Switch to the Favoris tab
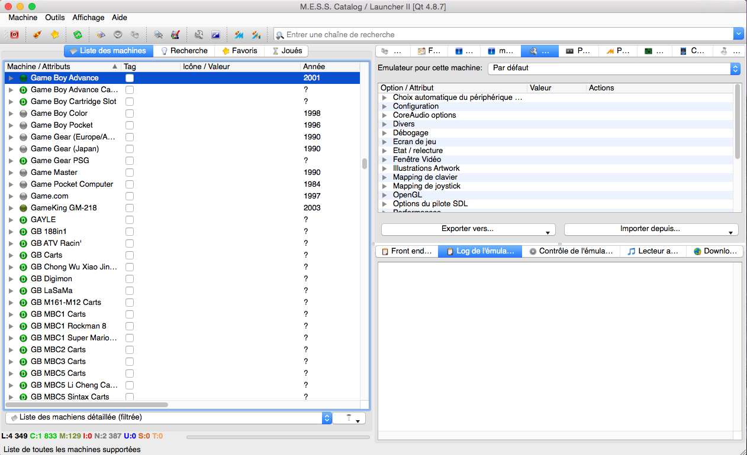This screenshot has height=455, width=747. tap(239, 51)
